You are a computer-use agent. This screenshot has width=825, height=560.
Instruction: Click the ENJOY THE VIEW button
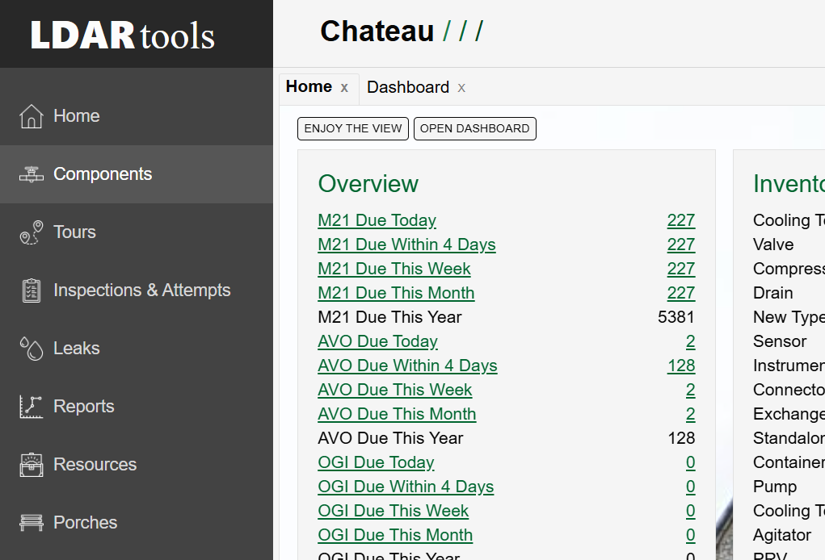(x=353, y=129)
